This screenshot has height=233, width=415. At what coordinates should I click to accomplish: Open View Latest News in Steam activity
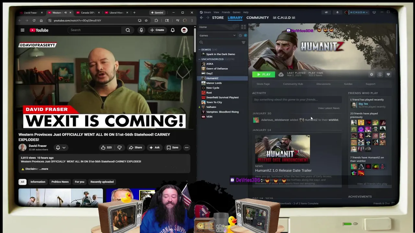pyautogui.click(x=329, y=108)
